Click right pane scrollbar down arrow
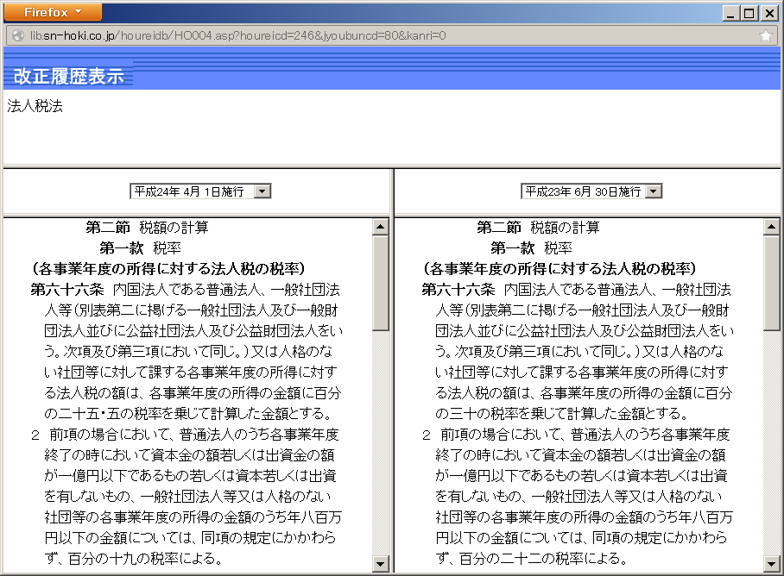Viewport: 784px width, 576px height. coord(772,565)
